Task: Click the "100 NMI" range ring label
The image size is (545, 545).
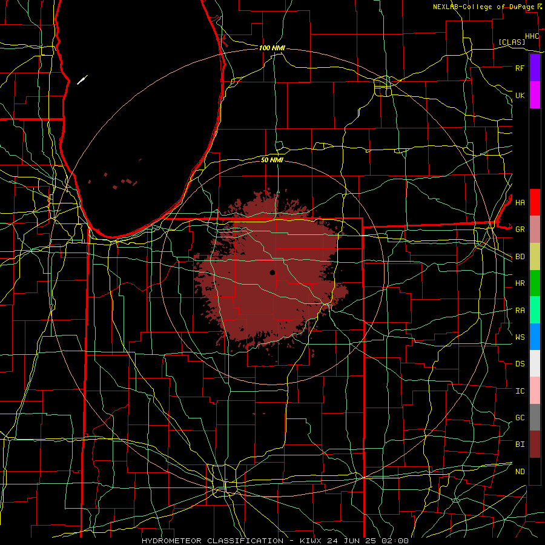Action: coord(272,48)
